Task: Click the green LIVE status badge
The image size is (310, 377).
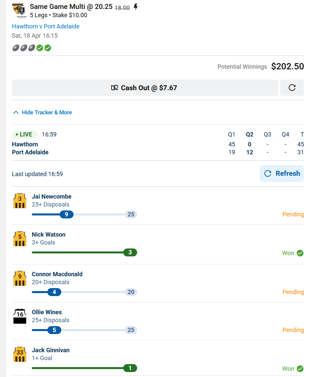Action: [x=25, y=134]
